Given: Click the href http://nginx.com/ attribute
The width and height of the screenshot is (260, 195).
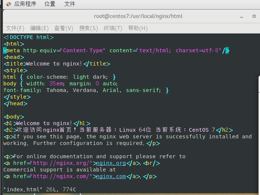Looking at the screenshot, I should [53, 177].
